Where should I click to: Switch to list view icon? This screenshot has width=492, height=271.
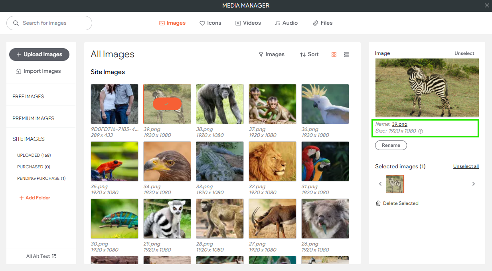(346, 55)
